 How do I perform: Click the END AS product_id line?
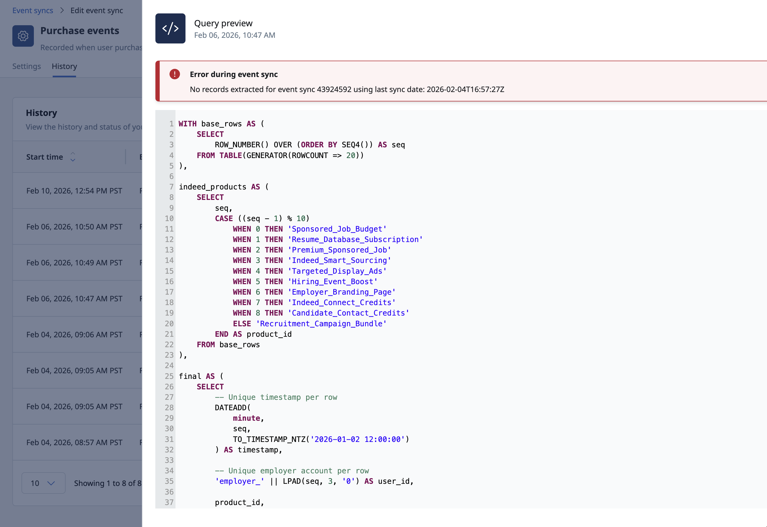click(x=253, y=334)
